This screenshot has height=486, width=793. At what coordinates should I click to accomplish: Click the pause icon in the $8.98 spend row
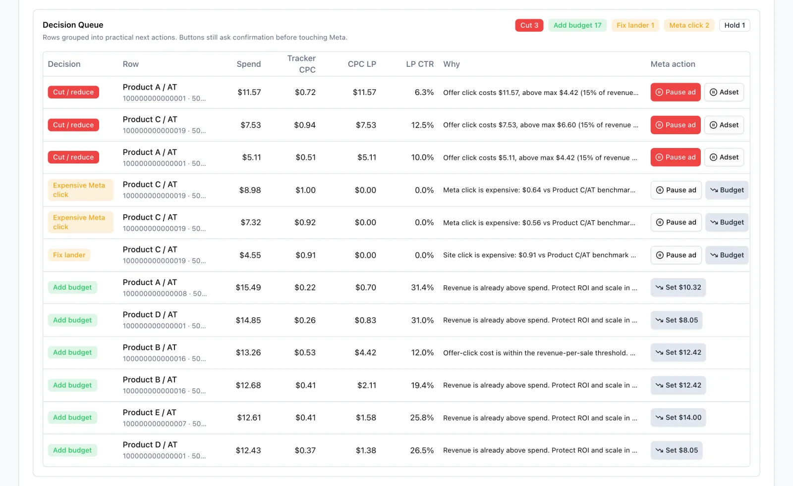click(660, 190)
